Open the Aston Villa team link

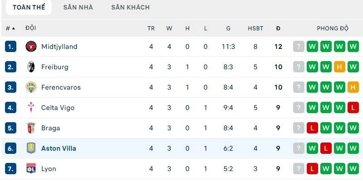point(59,148)
